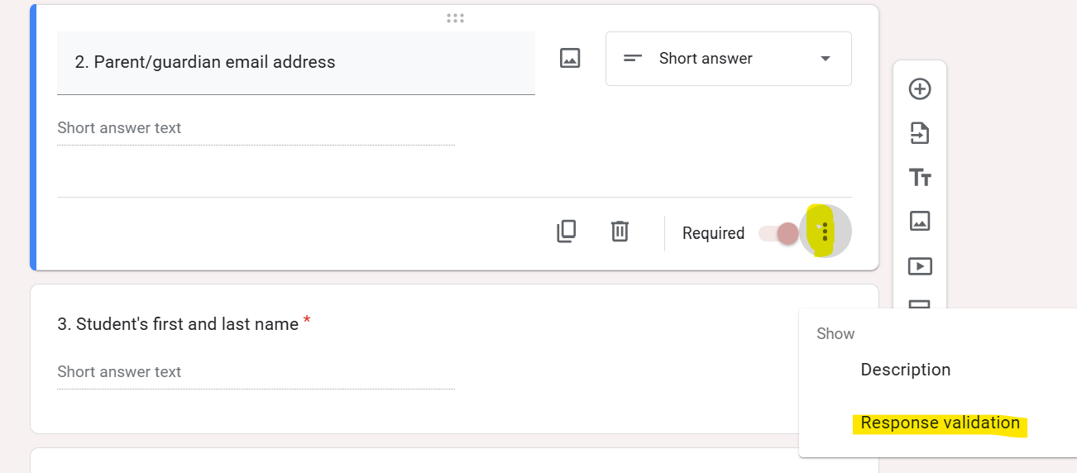Select Response validation menu option

[x=940, y=423]
